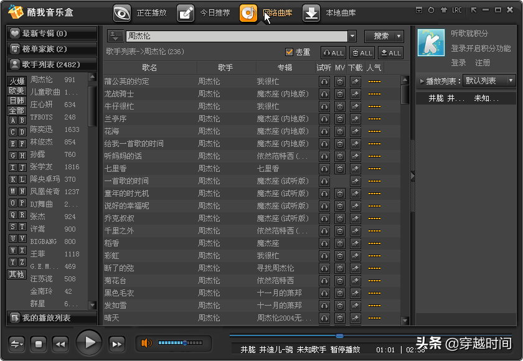Click the 注册 link
The width and height of the screenshot is (523, 361).
[483, 63]
